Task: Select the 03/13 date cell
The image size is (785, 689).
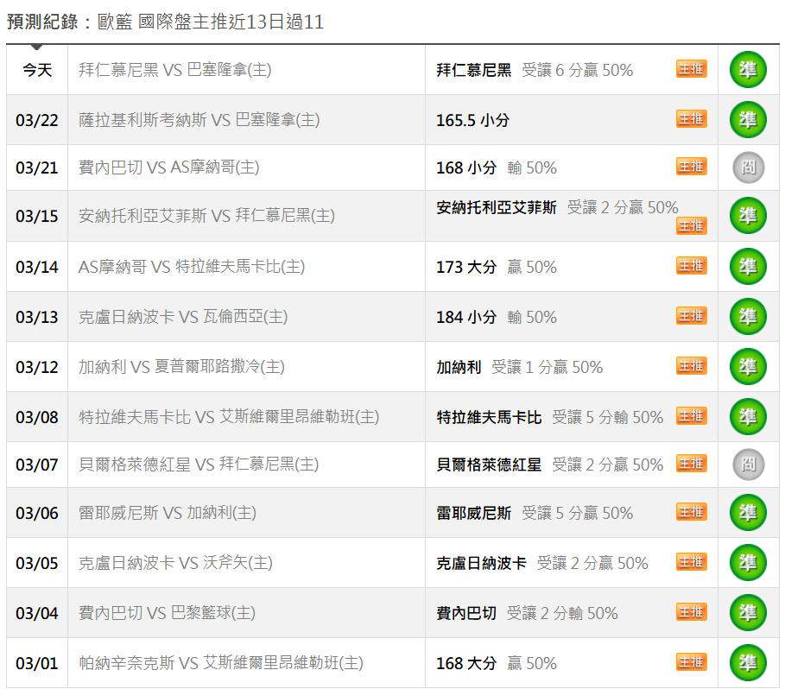Action: [37, 316]
